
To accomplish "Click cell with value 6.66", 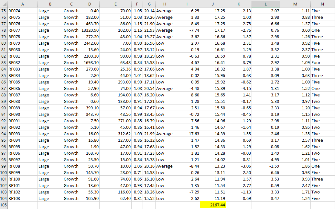I will tap(266, 24).
